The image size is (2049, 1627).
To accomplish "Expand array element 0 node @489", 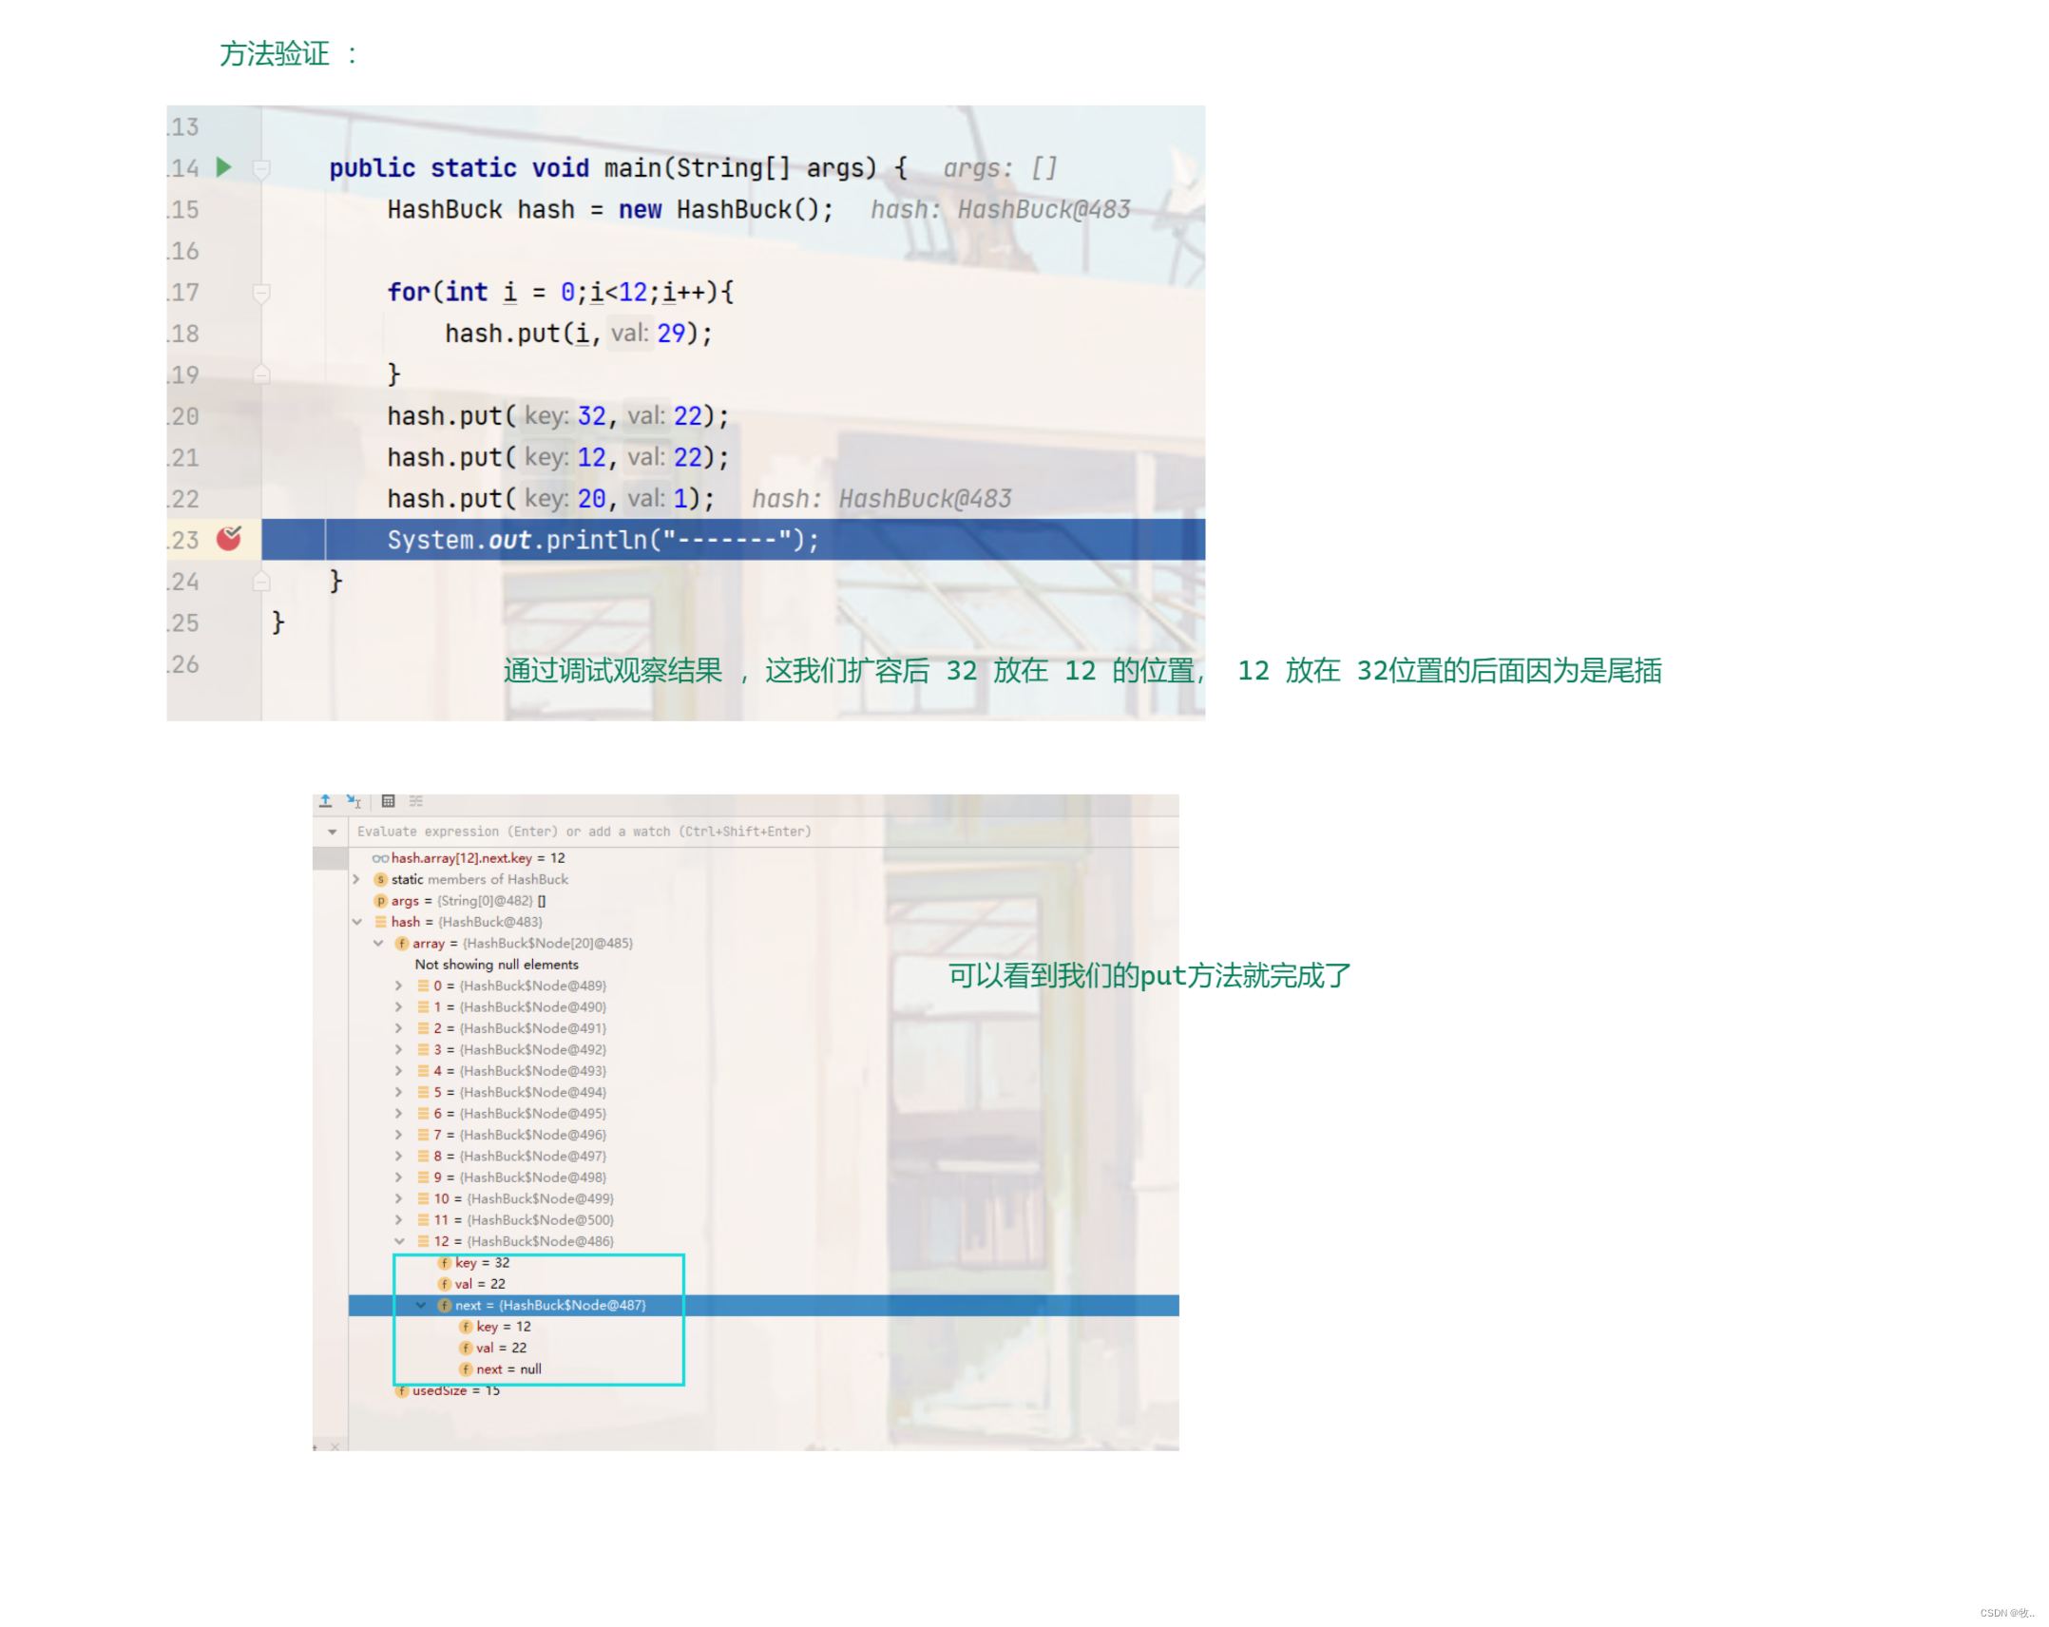I will click(x=399, y=986).
